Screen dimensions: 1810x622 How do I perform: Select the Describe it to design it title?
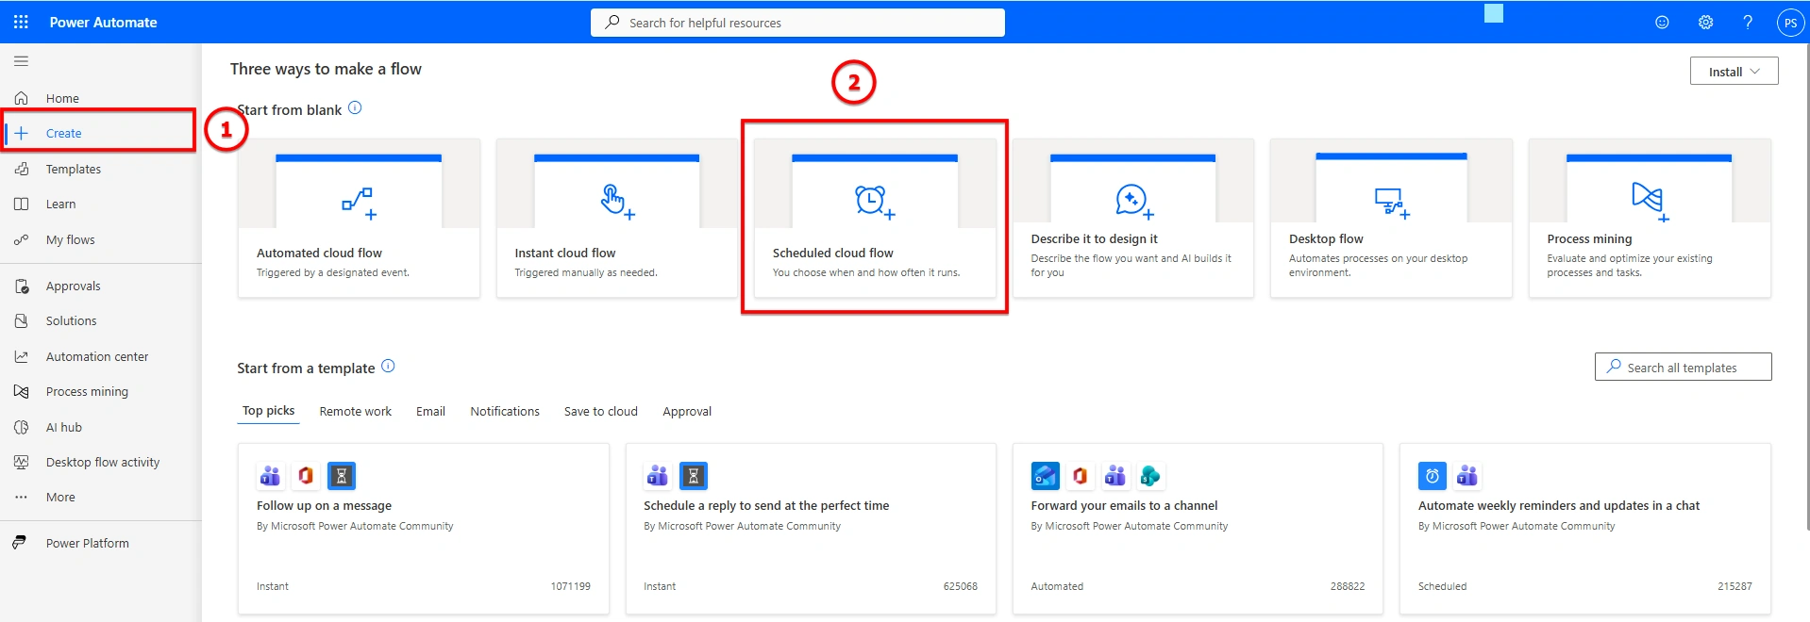[x=1094, y=238]
